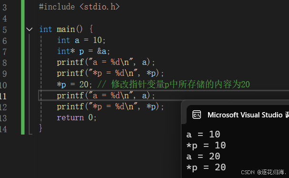
Task: Click line number 8 in gutter
Action: 5,63
